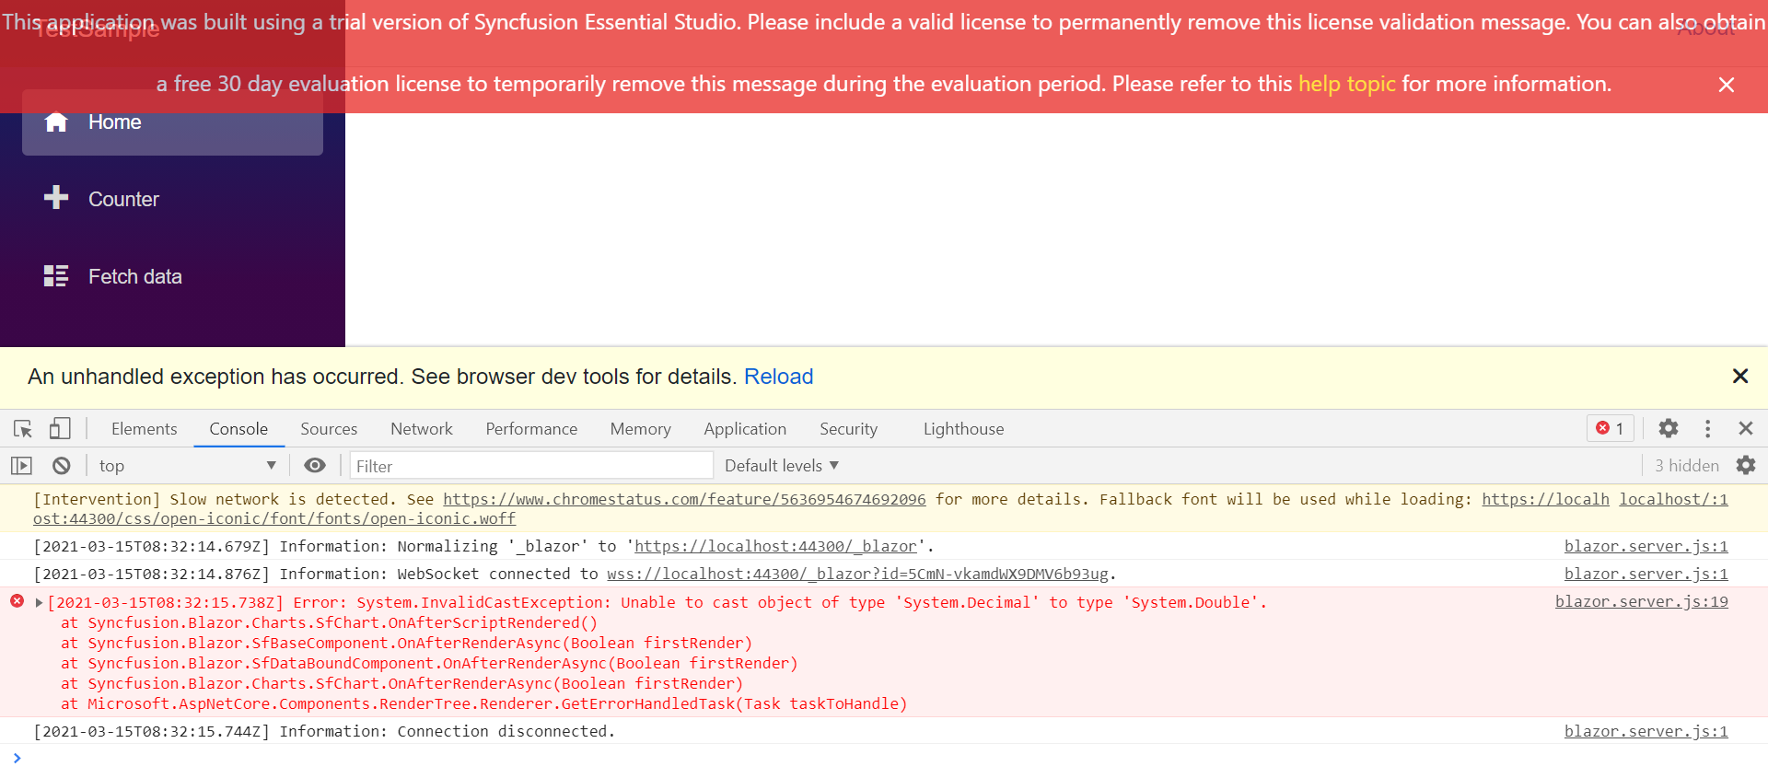This screenshot has height=778, width=1768.
Task: Dismiss the Syncfusion license warning banner
Action: (x=1727, y=85)
